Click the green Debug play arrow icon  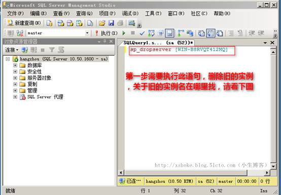point(124,33)
